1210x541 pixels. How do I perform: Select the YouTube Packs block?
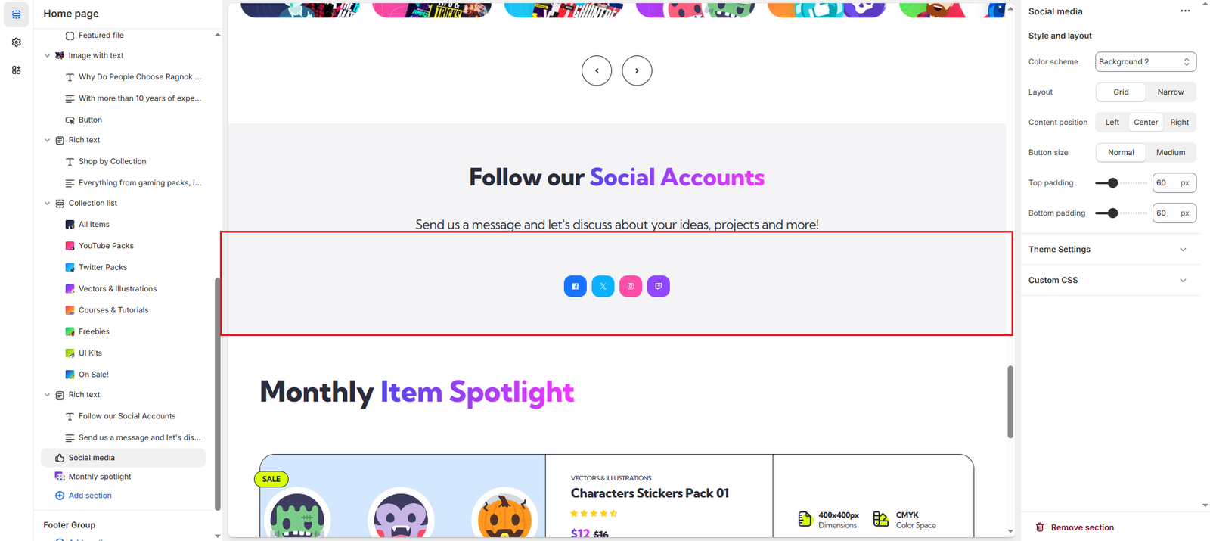(106, 246)
